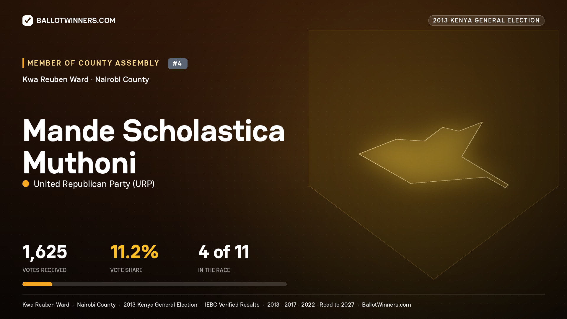Click the BallotWinners checkmark logo icon
Viewport: 567px width, 319px height.
click(x=27, y=20)
